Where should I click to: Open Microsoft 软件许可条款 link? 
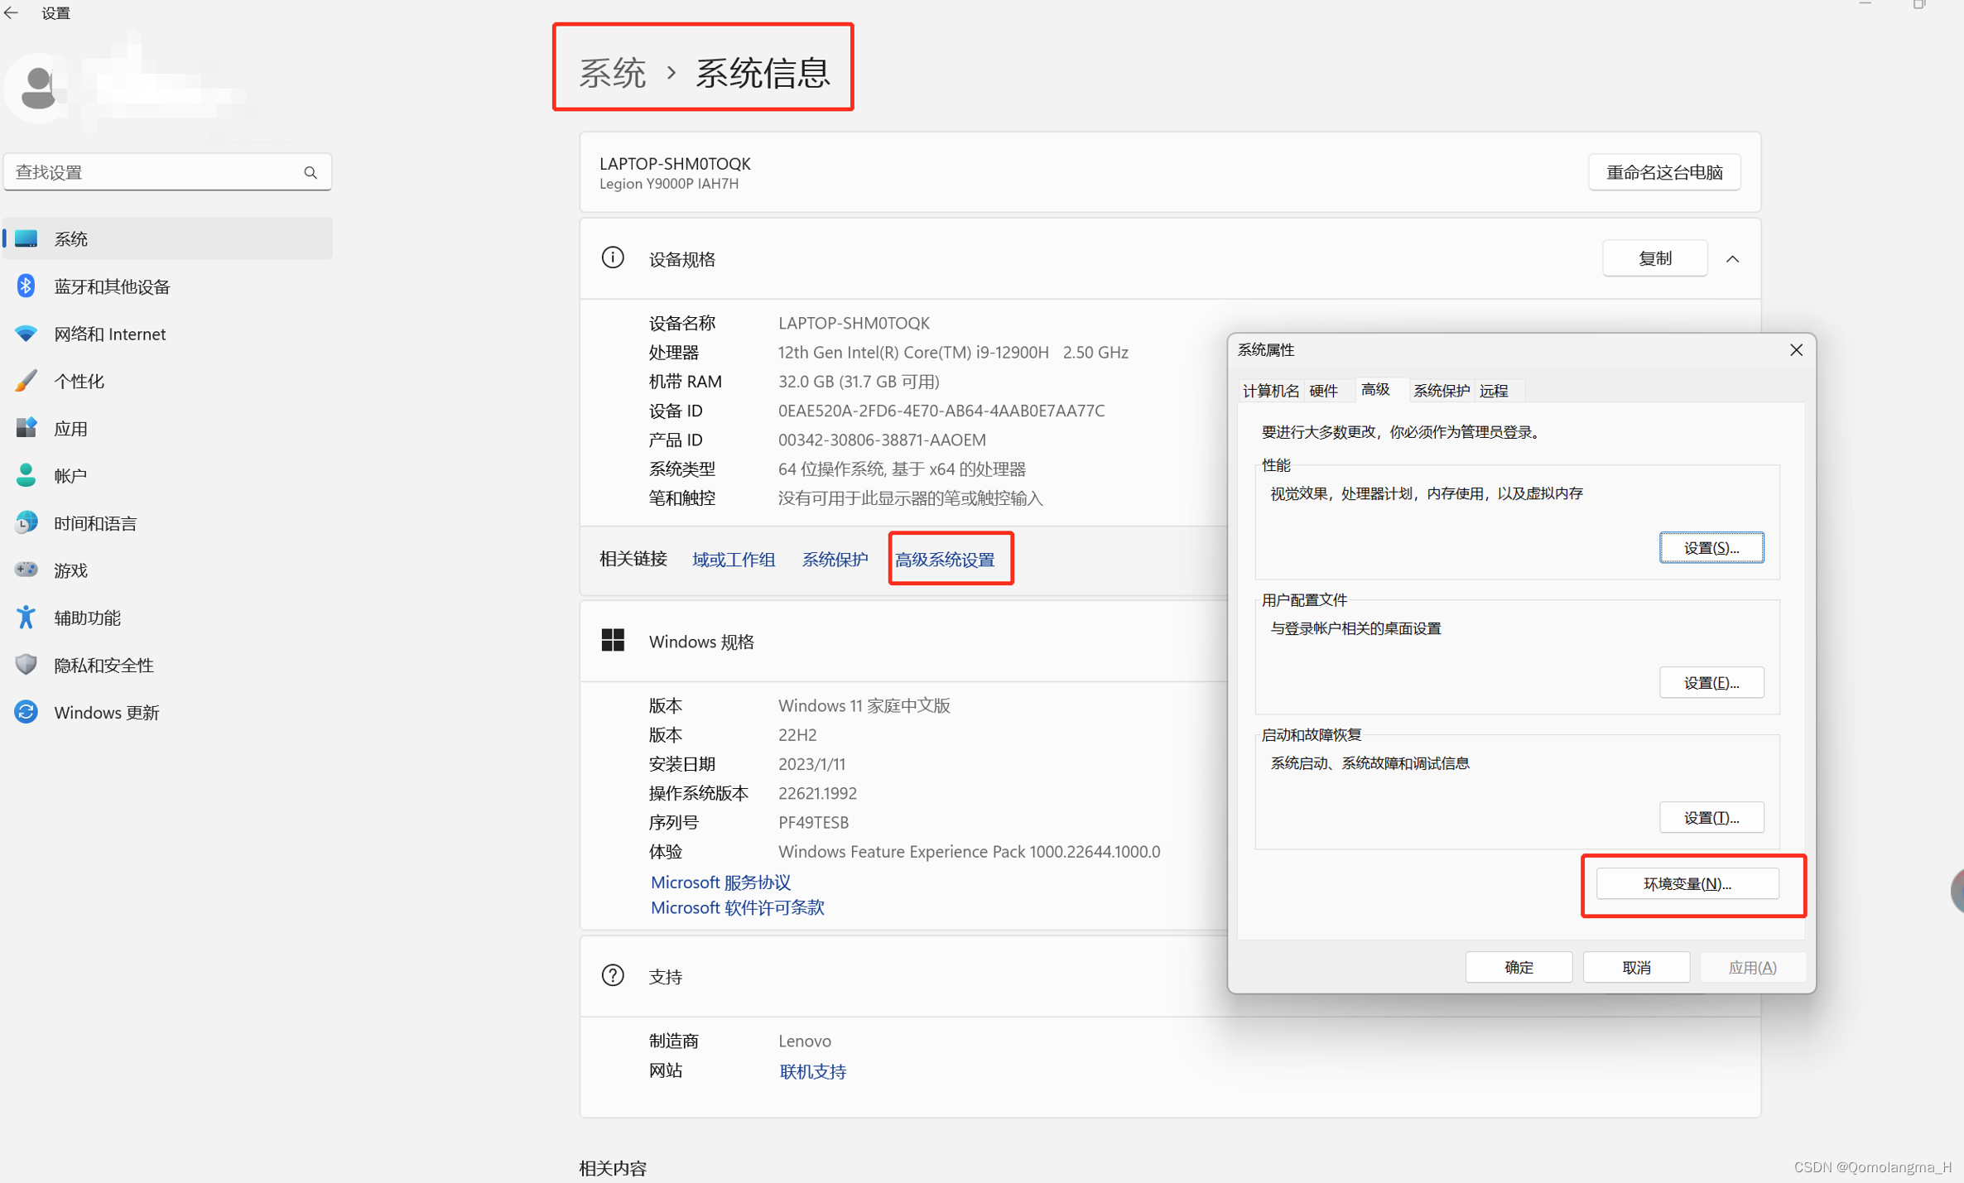[737, 908]
